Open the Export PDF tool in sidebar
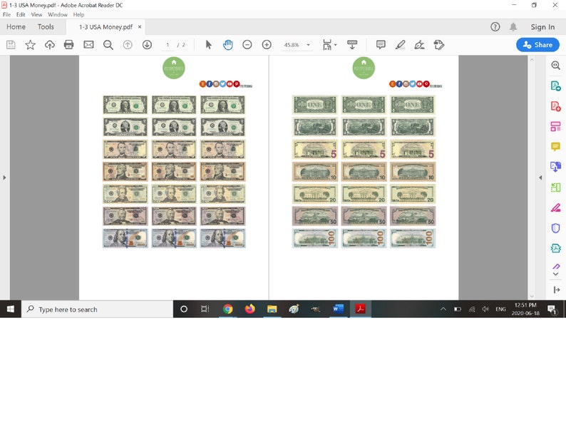 pos(555,86)
